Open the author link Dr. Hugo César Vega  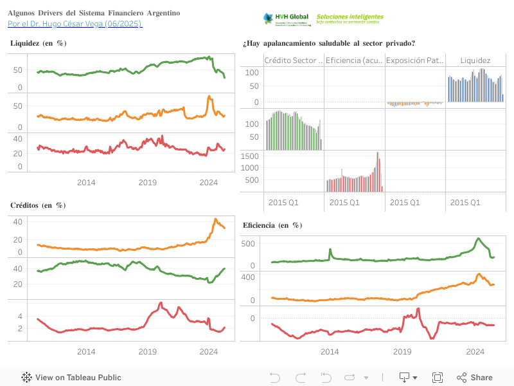pyautogui.click(x=75, y=24)
